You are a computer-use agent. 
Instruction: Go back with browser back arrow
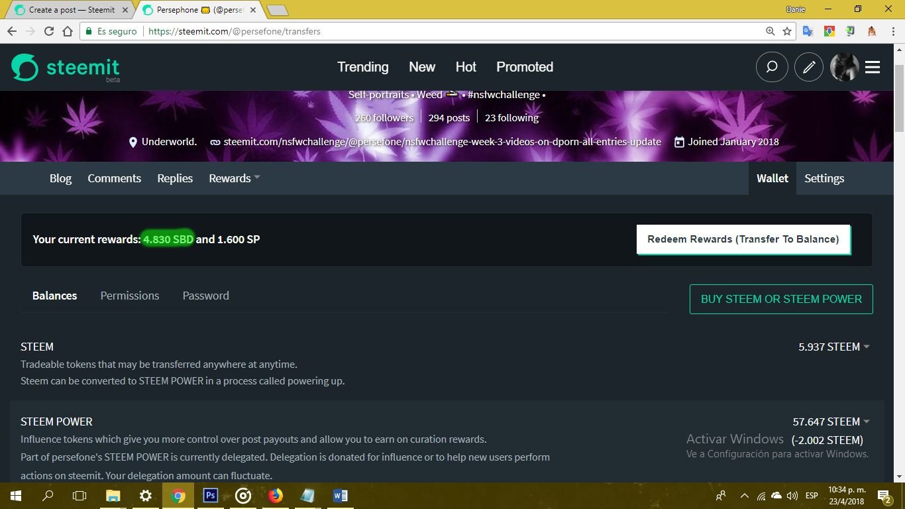click(12, 31)
